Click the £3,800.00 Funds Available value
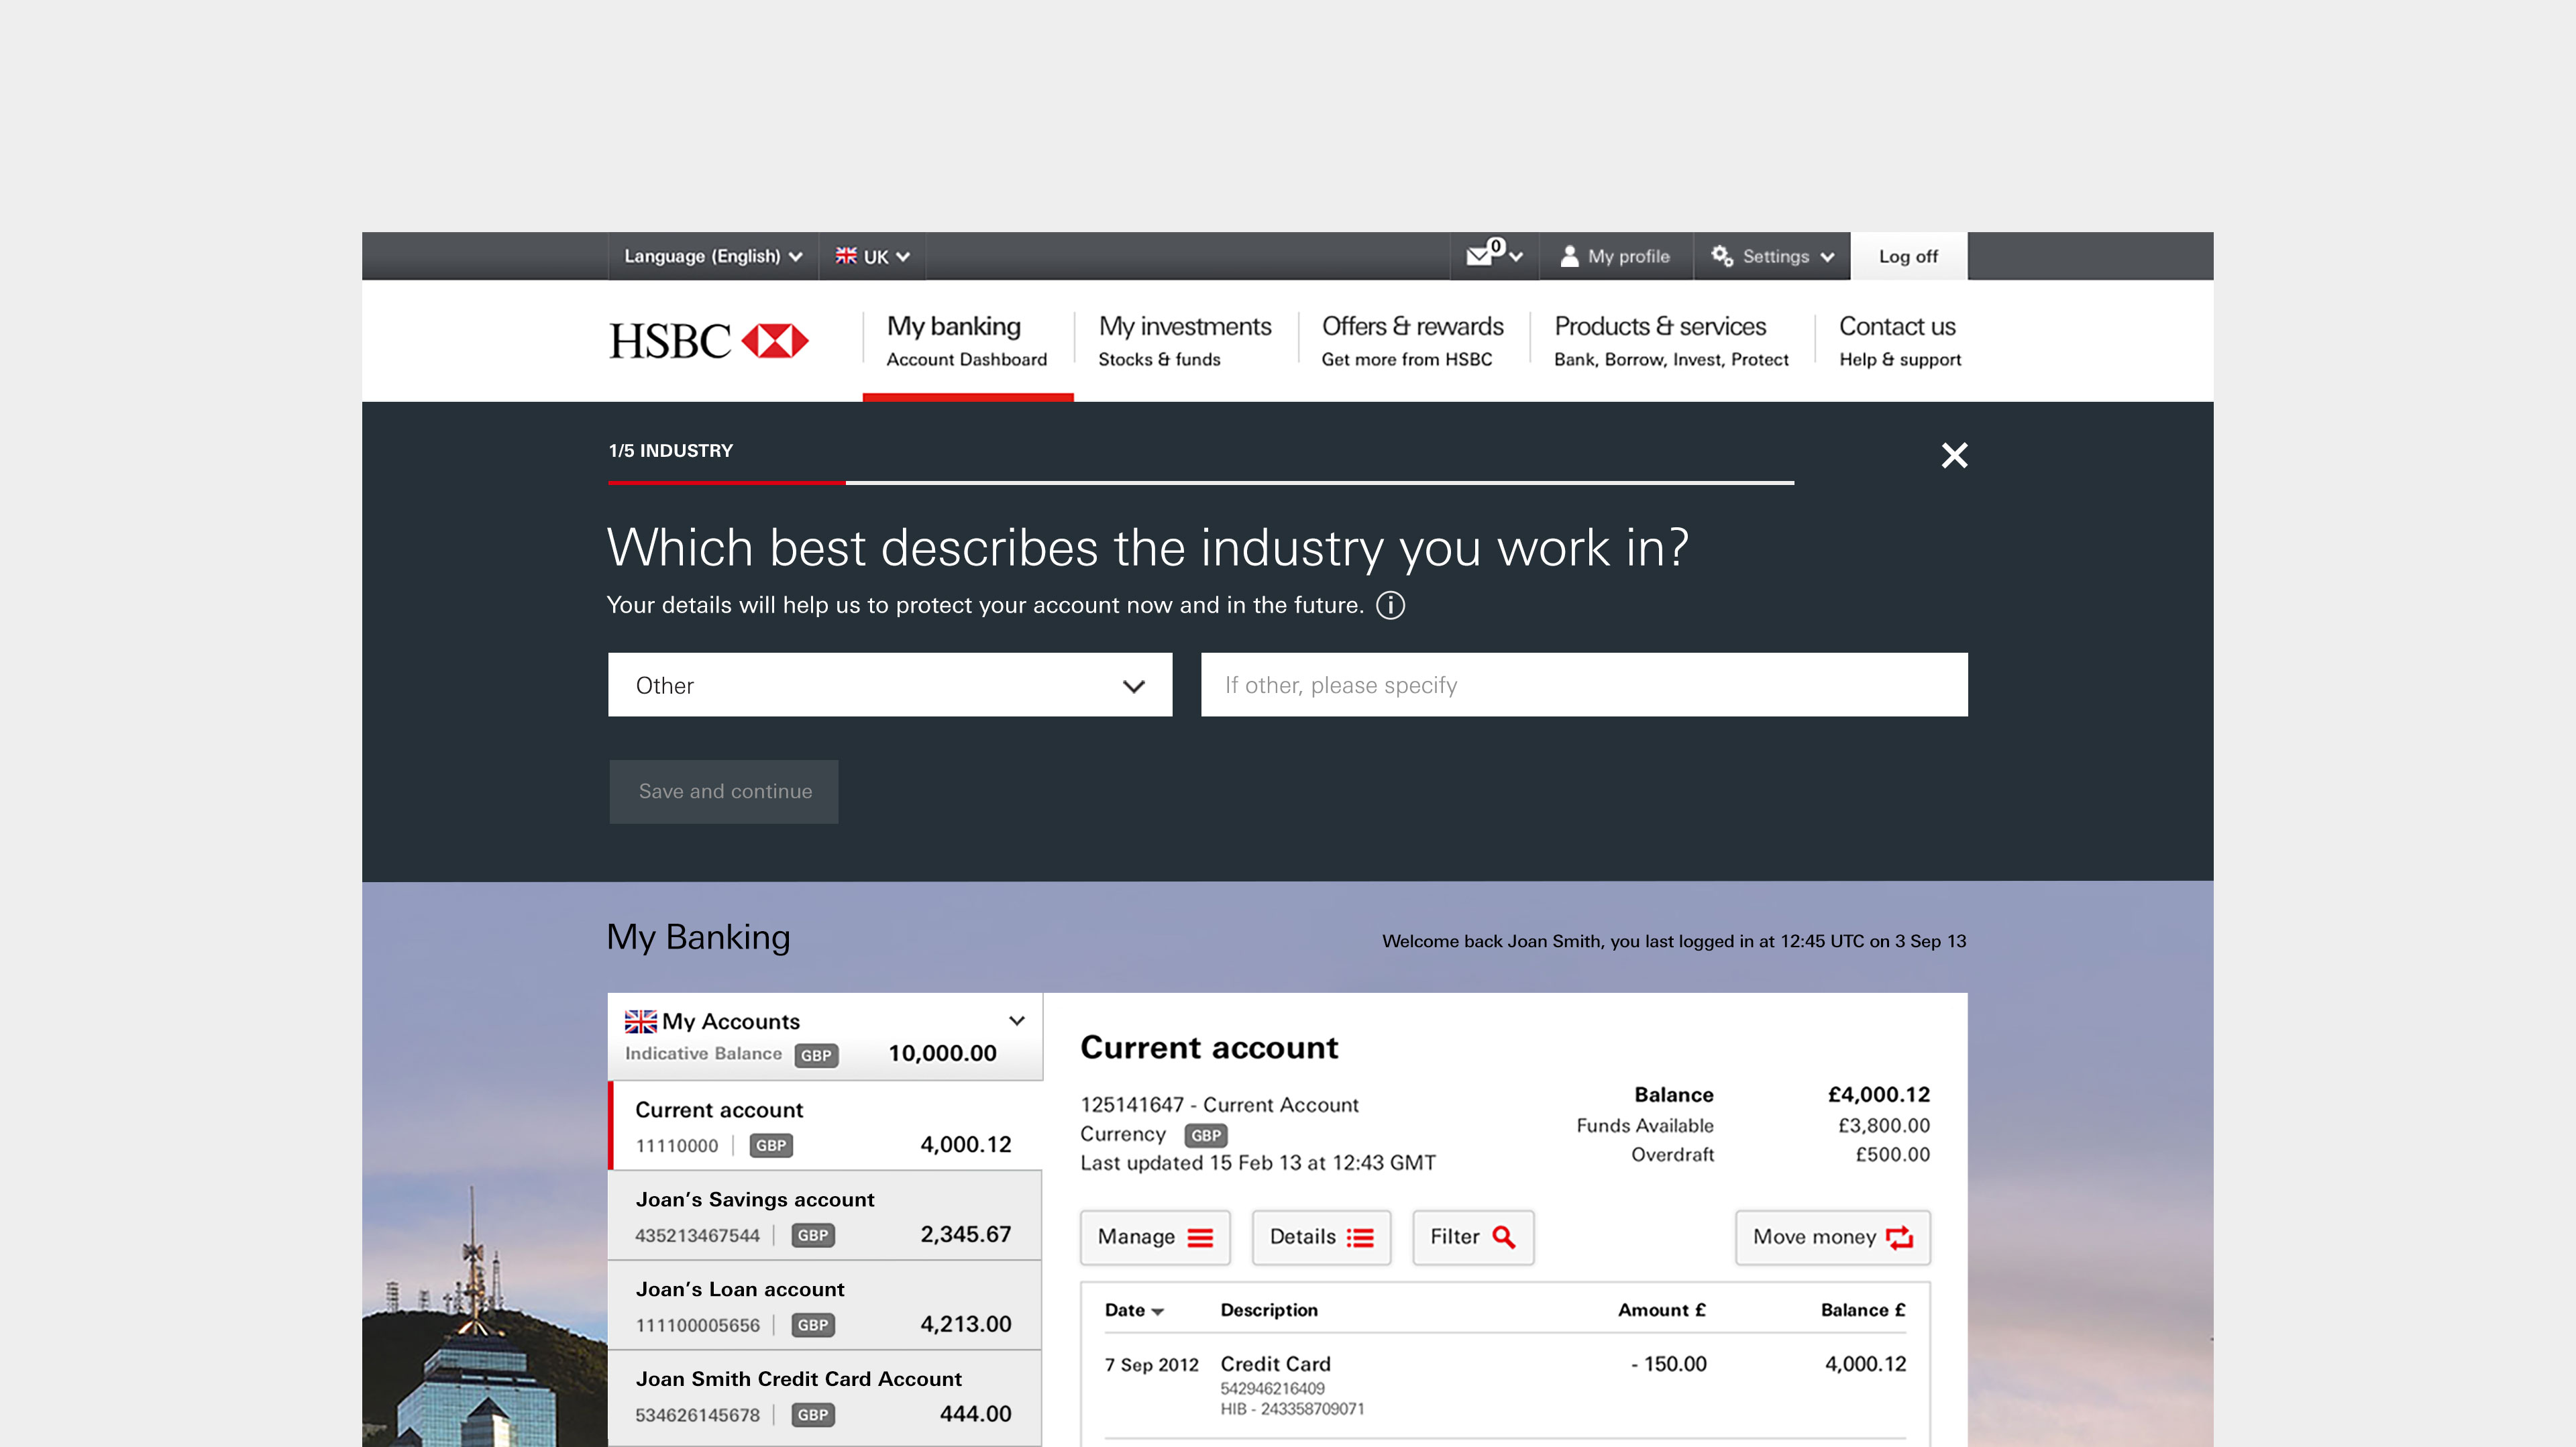The height and width of the screenshot is (1447, 2576). coord(1883,1125)
